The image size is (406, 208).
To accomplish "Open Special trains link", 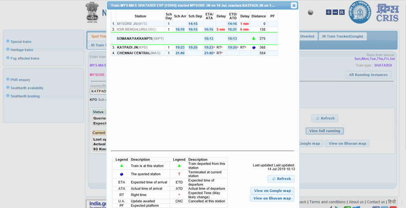I will (x=21, y=42).
